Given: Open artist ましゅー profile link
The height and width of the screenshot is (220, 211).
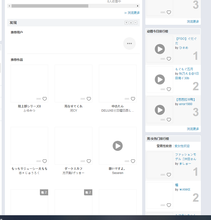Looking at the screenshot, I should (185, 164).
